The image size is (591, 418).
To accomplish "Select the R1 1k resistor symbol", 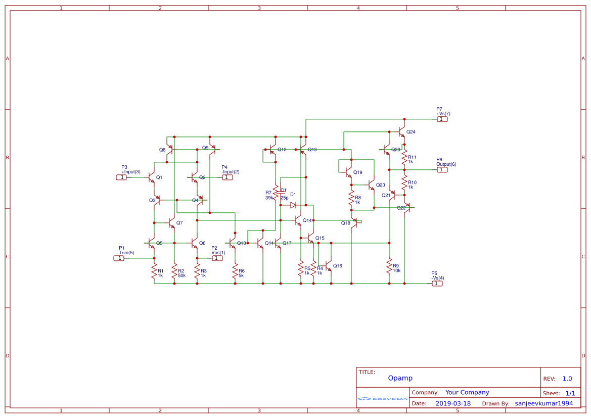I will pos(154,271).
